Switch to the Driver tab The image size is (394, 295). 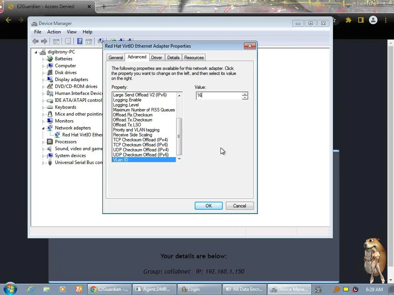(156, 58)
